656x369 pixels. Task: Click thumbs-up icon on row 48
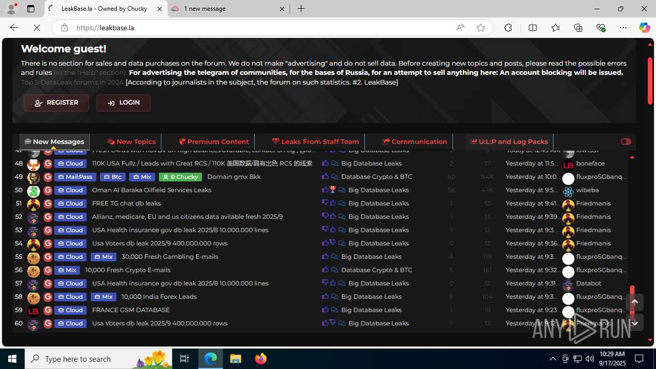tap(325, 163)
